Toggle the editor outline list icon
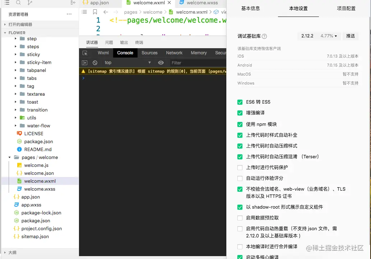Viewport: 371px width, 259px height. (84, 12)
